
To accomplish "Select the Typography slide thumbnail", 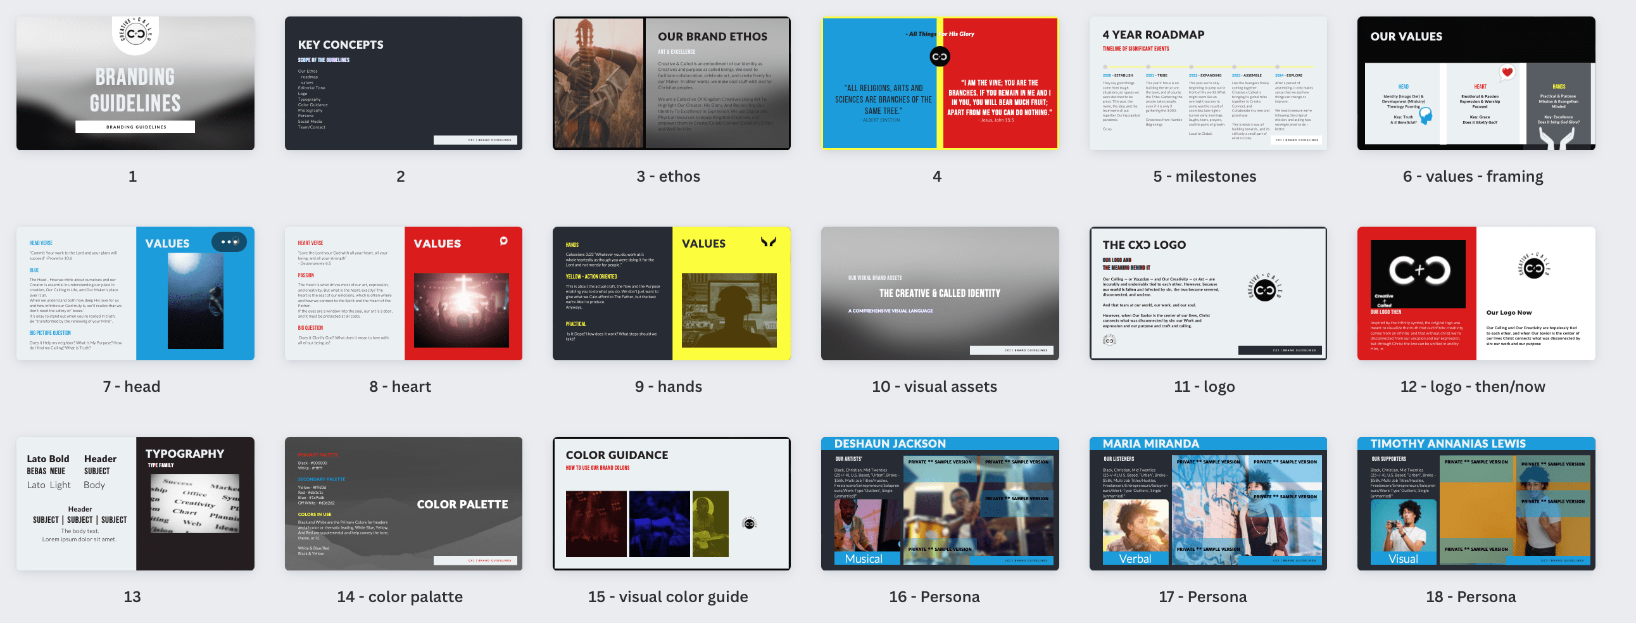I will (x=135, y=503).
